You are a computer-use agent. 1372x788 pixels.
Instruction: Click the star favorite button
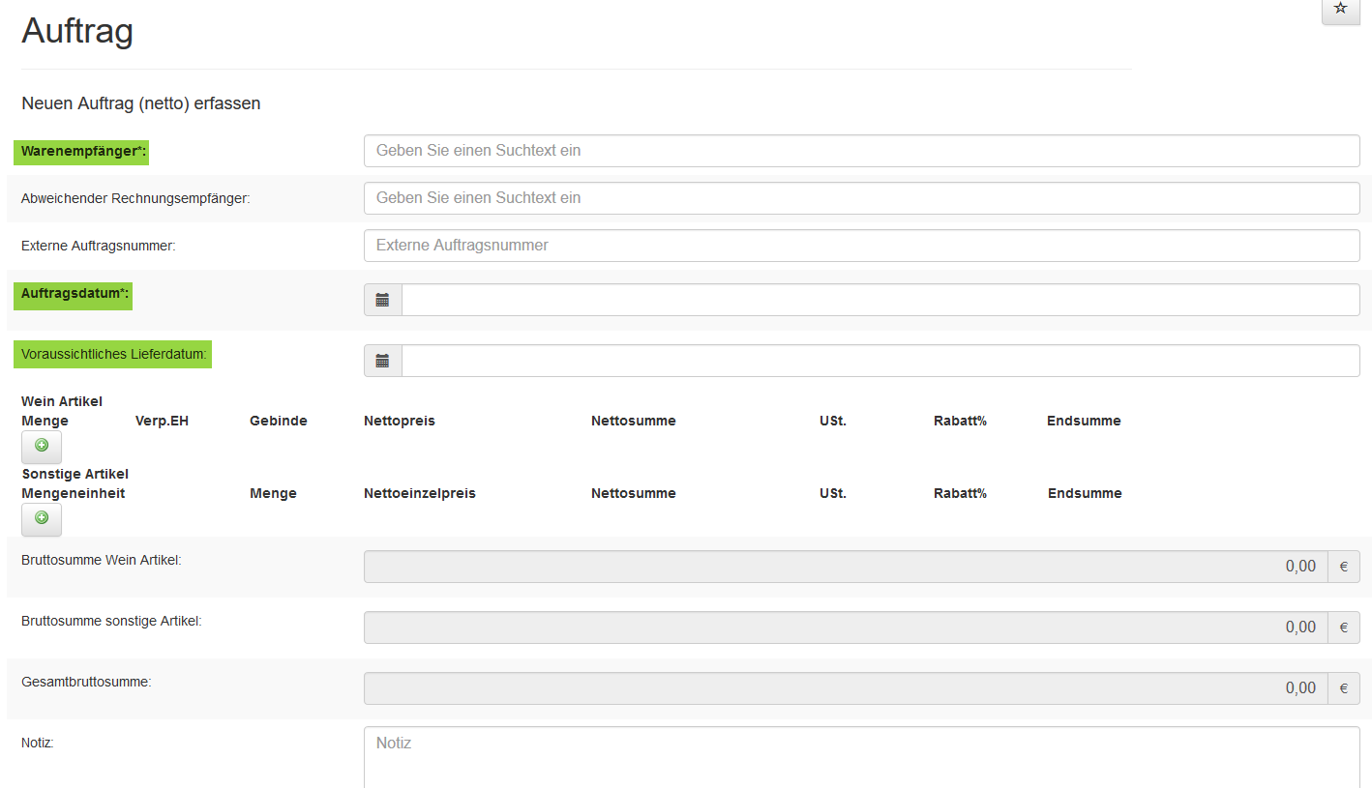point(1340,9)
